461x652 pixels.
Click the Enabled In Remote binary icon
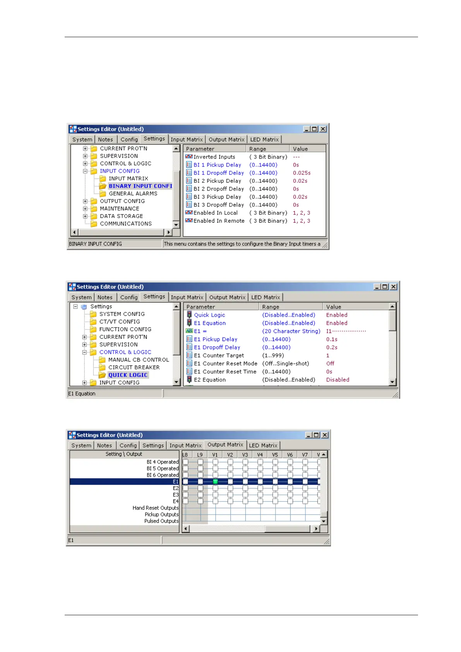pyautogui.click(x=189, y=221)
